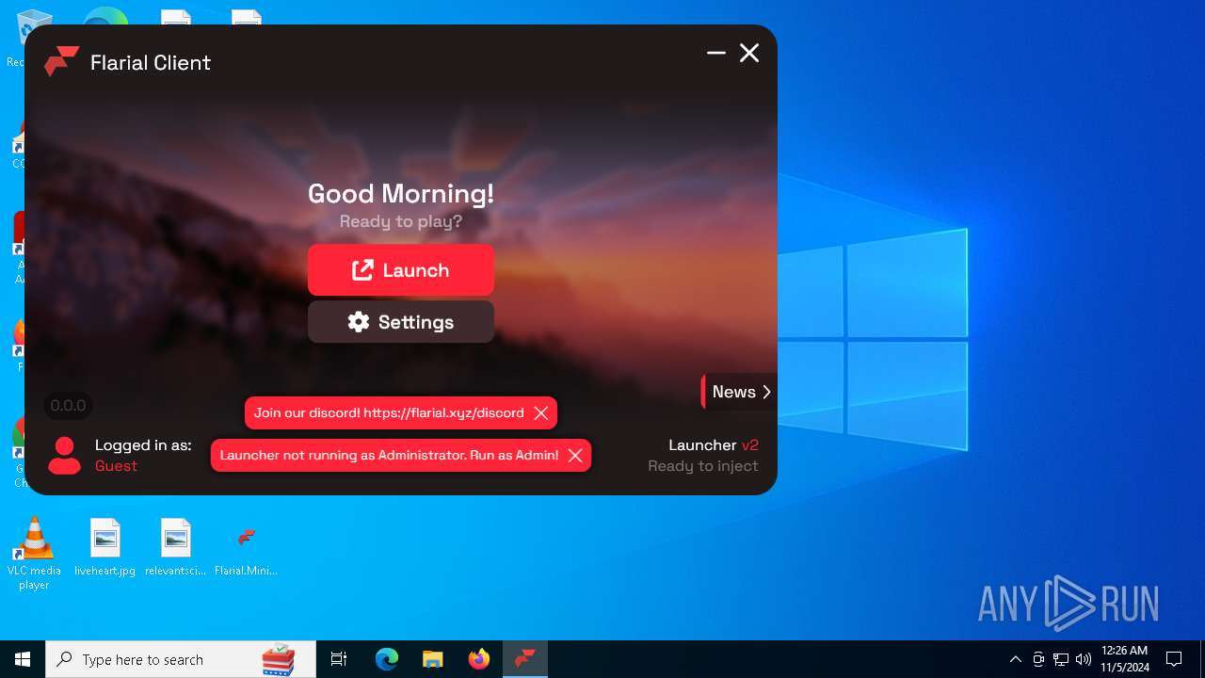Expand the News side panel

pos(740,392)
